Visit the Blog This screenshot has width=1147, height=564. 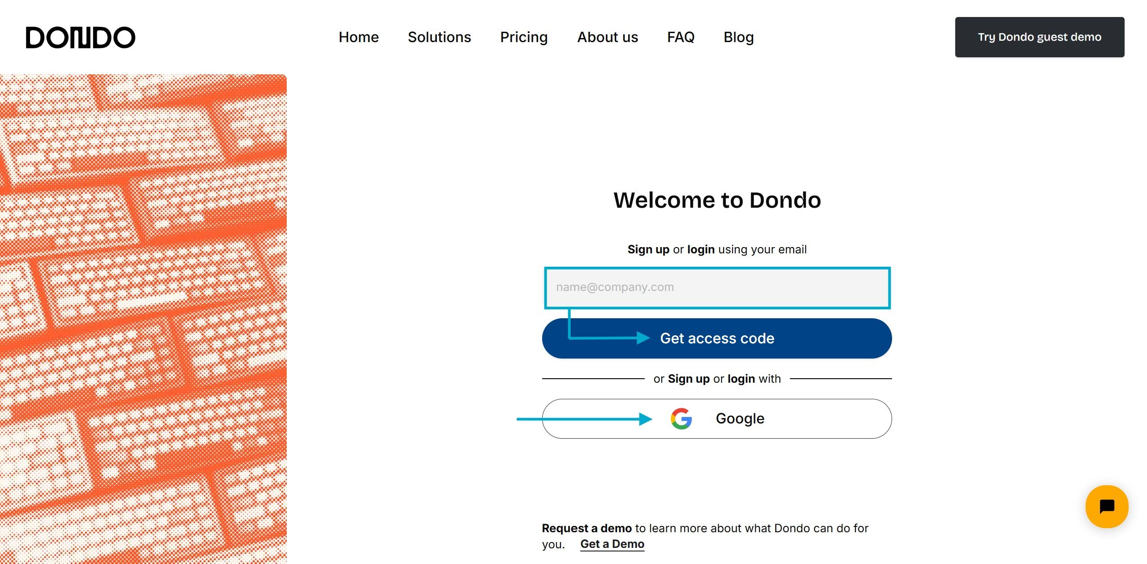pyautogui.click(x=738, y=37)
